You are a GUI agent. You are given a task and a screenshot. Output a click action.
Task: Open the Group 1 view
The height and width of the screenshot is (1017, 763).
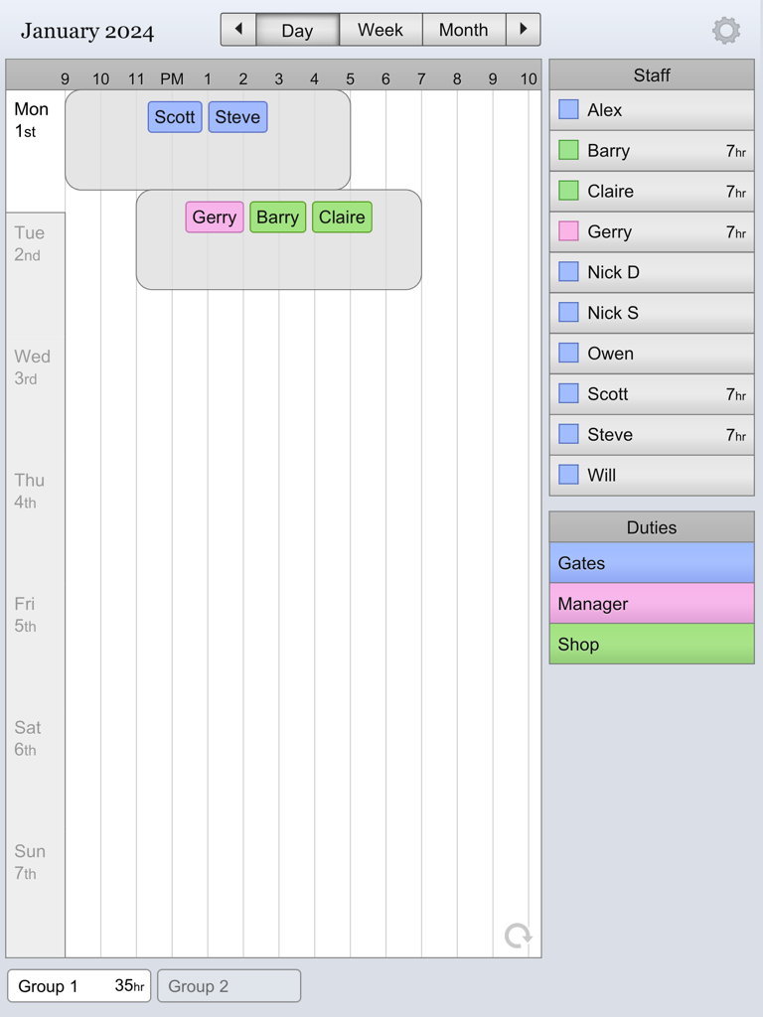click(x=77, y=985)
